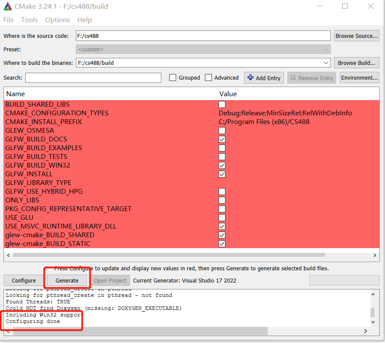Image resolution: width=385 pixels, height=343 pixels.
Task: Click the Browse Build button
Action: [x=356, y=63]
